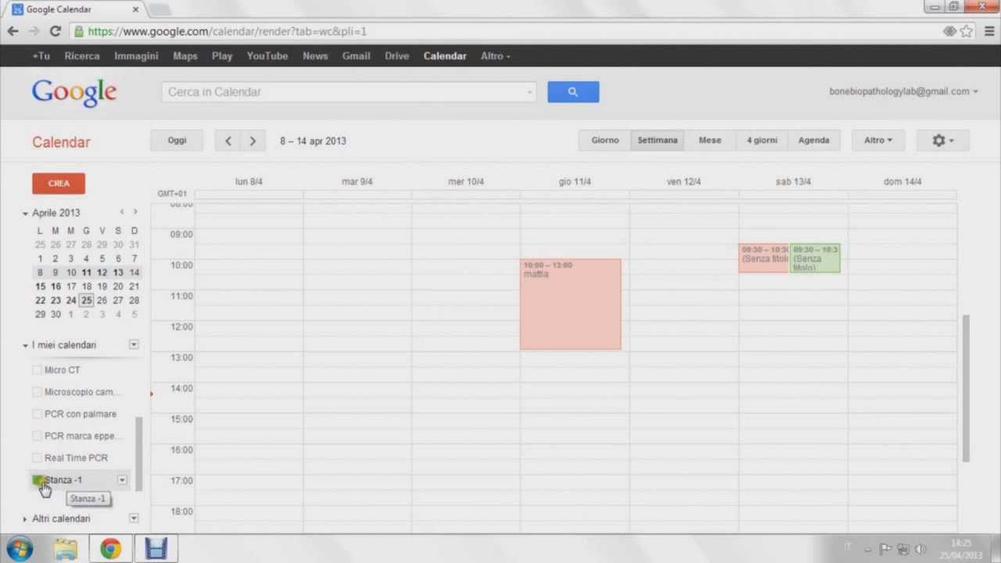Click the volume tray icon
1001x563 pixels.
coord(920,549)
